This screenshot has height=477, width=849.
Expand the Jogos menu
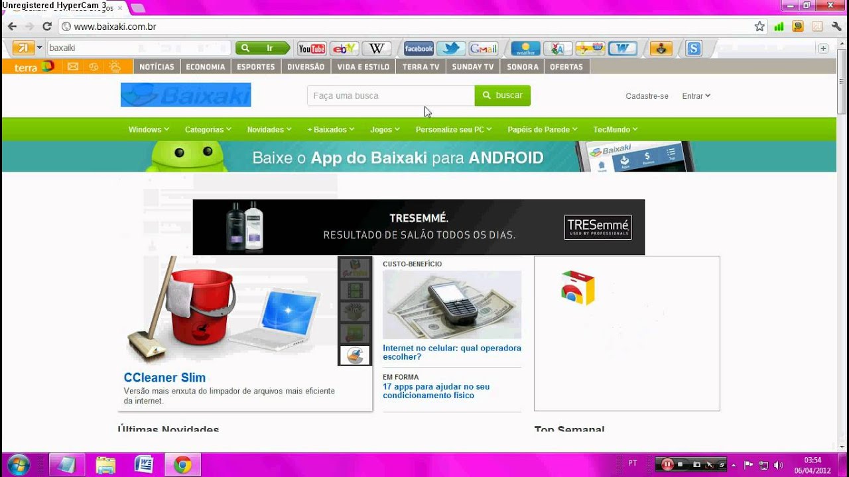pos(385,130)
